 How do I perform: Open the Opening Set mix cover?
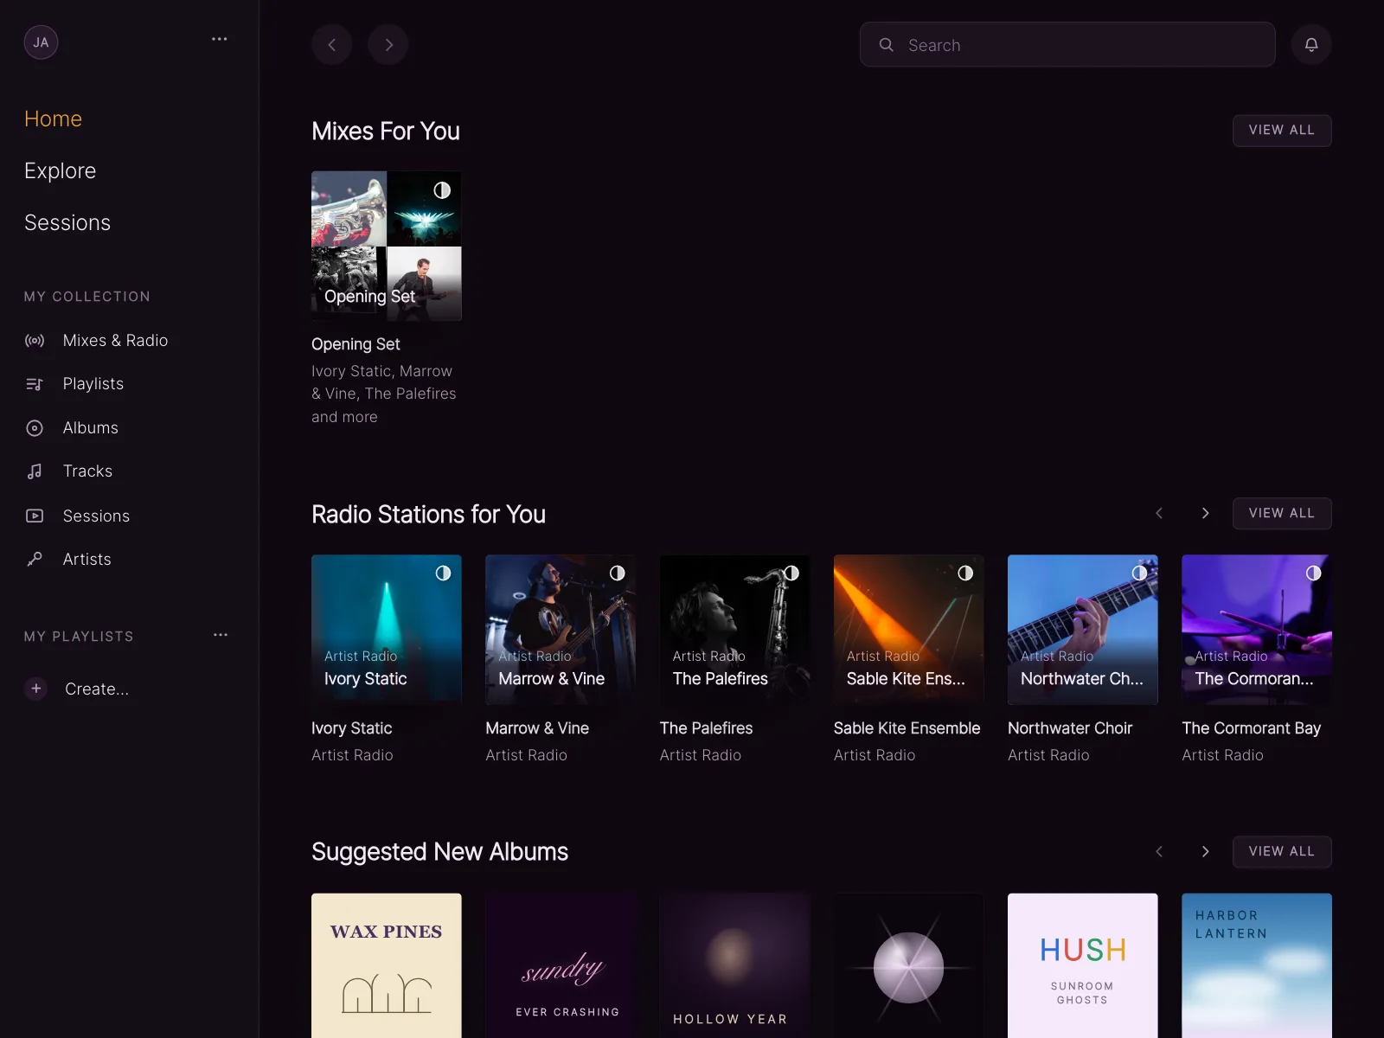pos(387,246)
